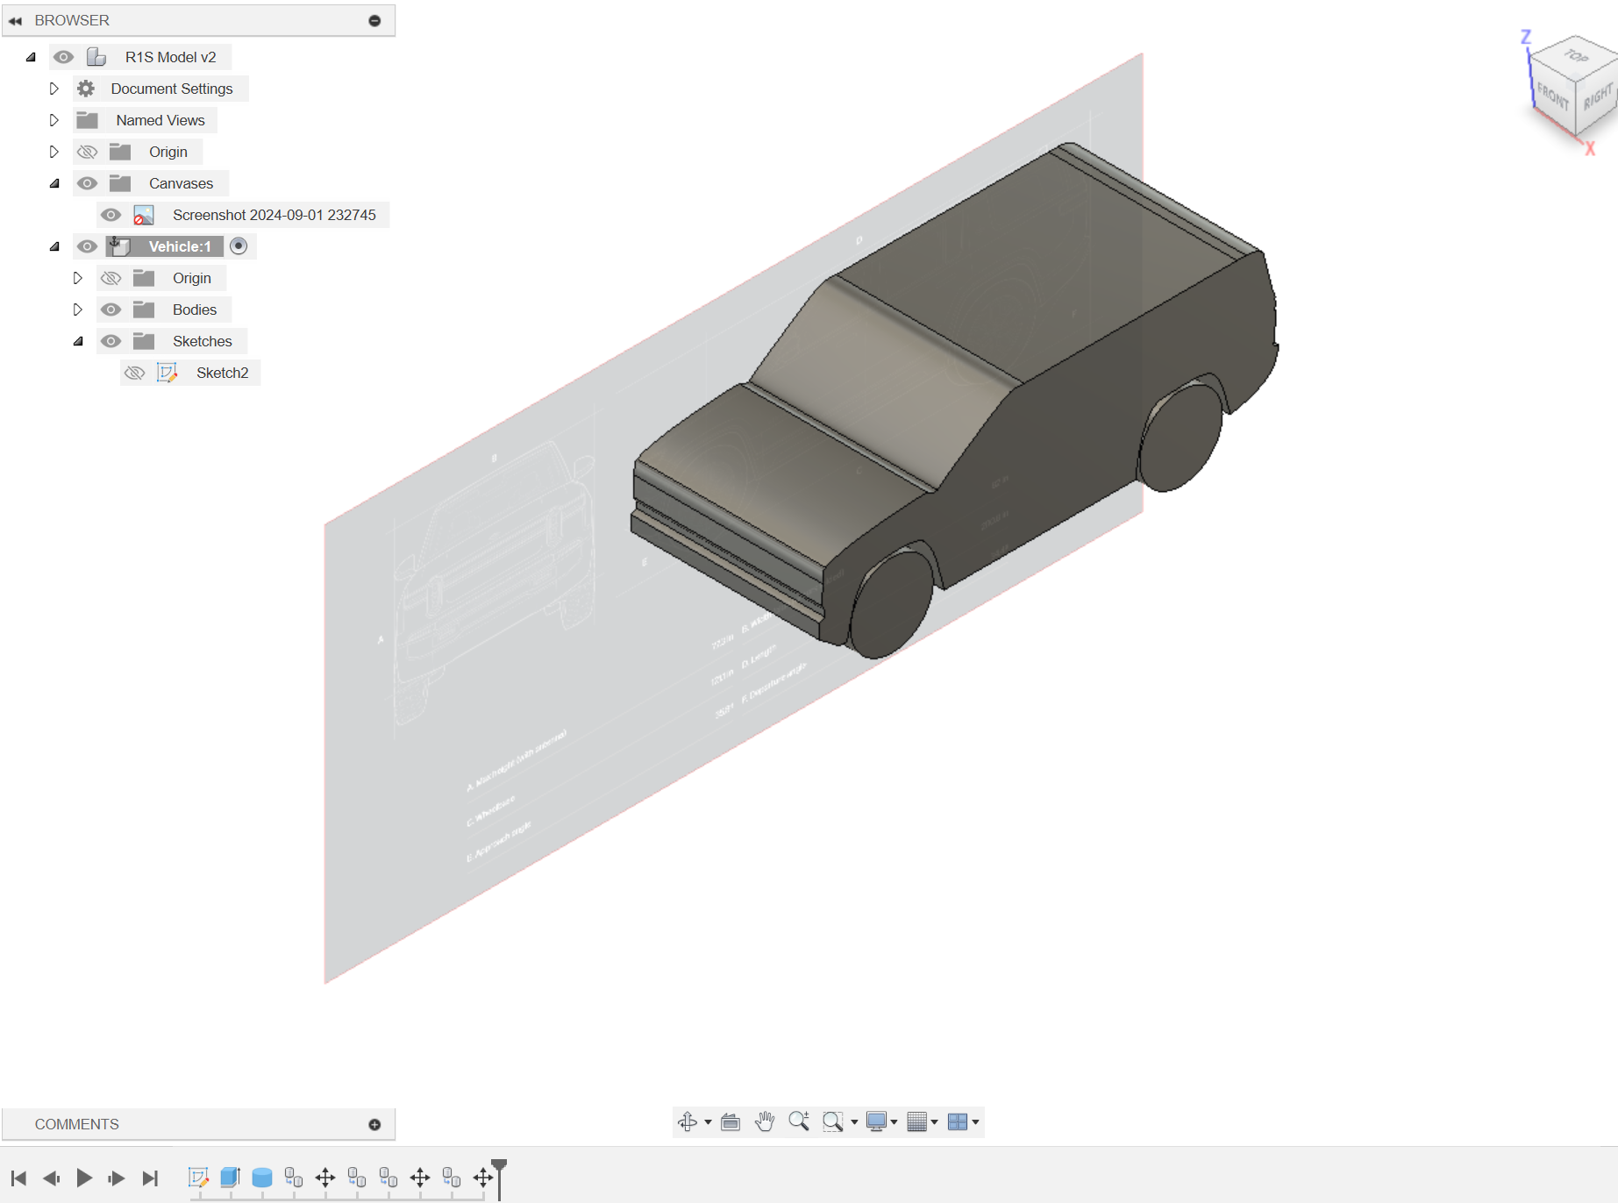Open the Viewports layout icon
The image size is (1618, 1203).
[x=958, y=1121]
